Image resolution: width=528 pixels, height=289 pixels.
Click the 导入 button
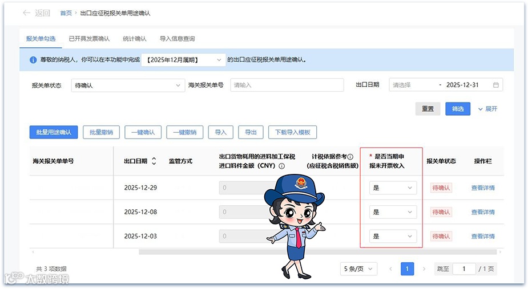pyautogui.click(x=220, y=132)
